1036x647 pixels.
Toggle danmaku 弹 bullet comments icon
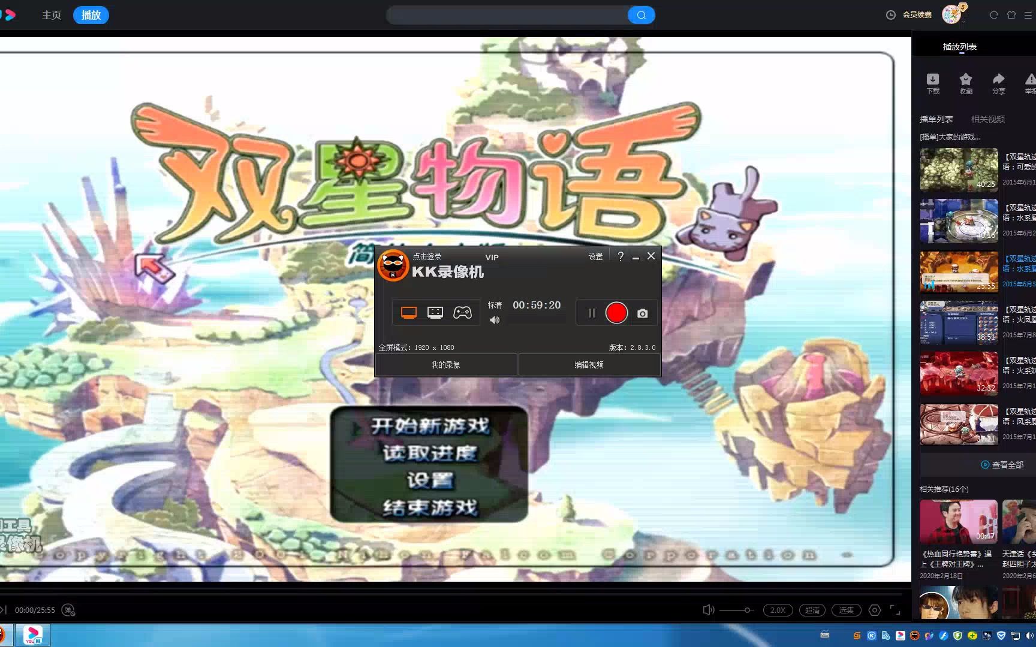[x=69, y=610]
